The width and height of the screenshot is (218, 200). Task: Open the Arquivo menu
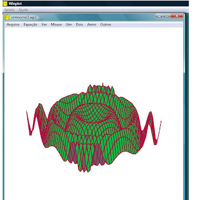pyautogui.click(x=13, y=25)
